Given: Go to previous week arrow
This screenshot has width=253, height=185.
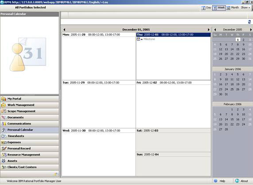Looking at the screenshot, I should coord(64,30).
